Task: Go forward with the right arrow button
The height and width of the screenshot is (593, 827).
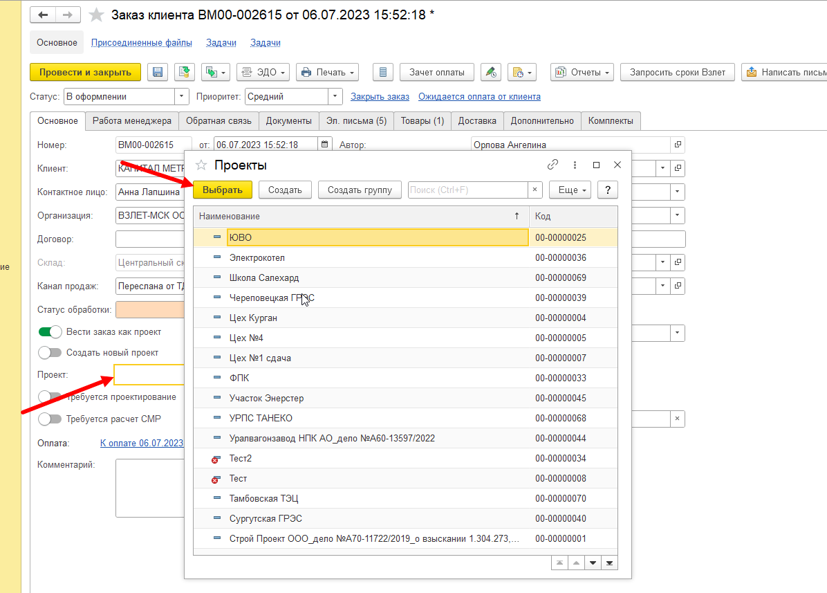Action: coord(68,15)
